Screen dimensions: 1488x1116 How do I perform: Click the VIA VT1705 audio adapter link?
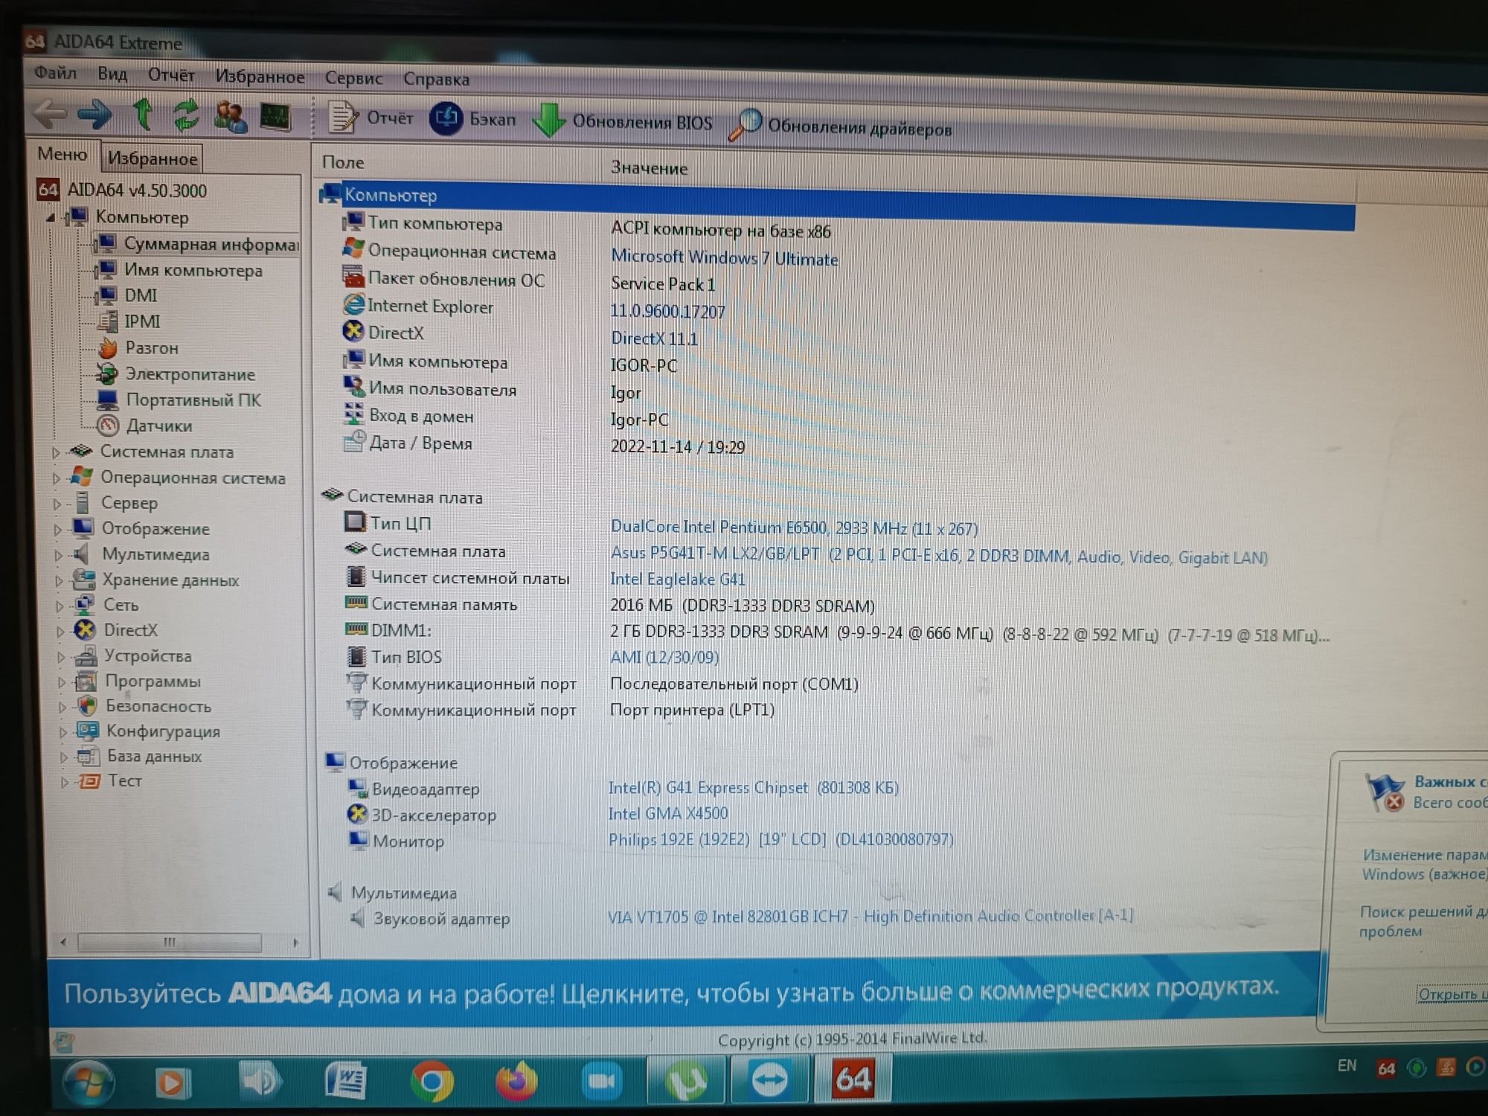coord(870,916)
